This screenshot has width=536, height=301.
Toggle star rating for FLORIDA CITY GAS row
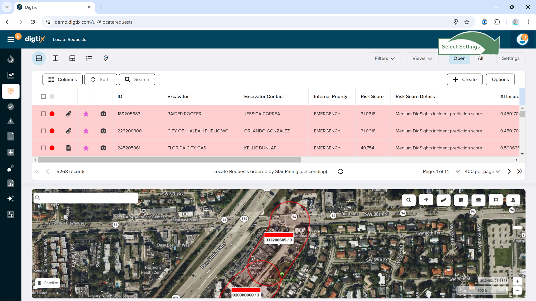click(x=86, y=148)
